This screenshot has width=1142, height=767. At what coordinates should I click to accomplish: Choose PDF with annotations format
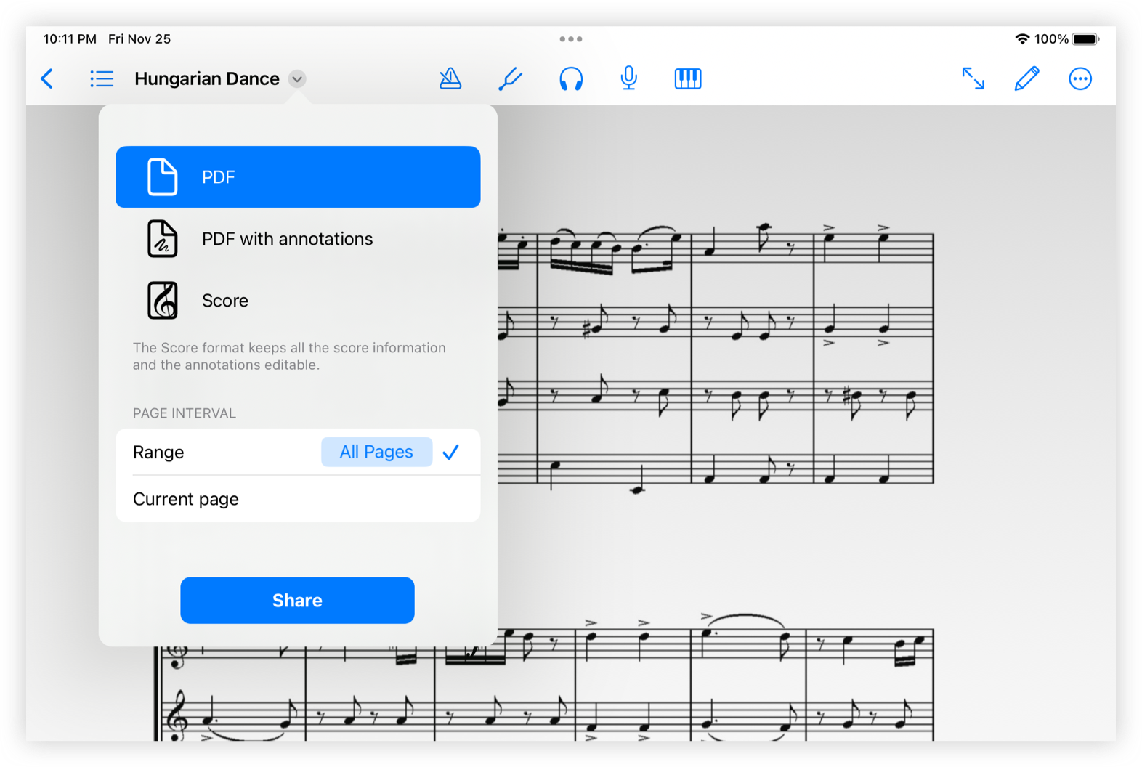click(x=298, y=239)
